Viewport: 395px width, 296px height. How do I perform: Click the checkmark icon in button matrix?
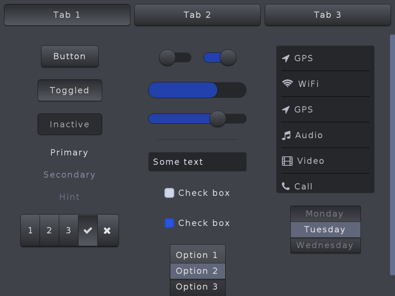88,230
